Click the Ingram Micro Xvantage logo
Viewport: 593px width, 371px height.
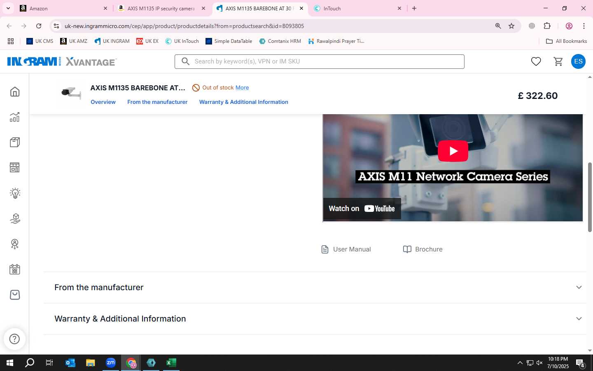(62, 61)
